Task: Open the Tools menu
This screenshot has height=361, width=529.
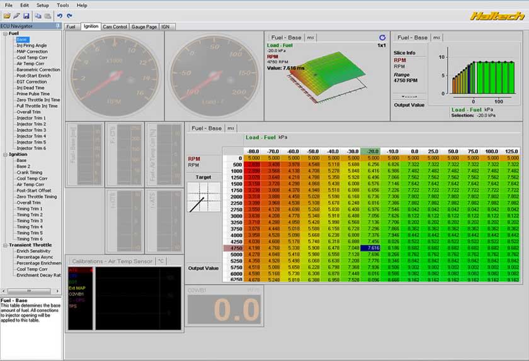Action: 63,5
